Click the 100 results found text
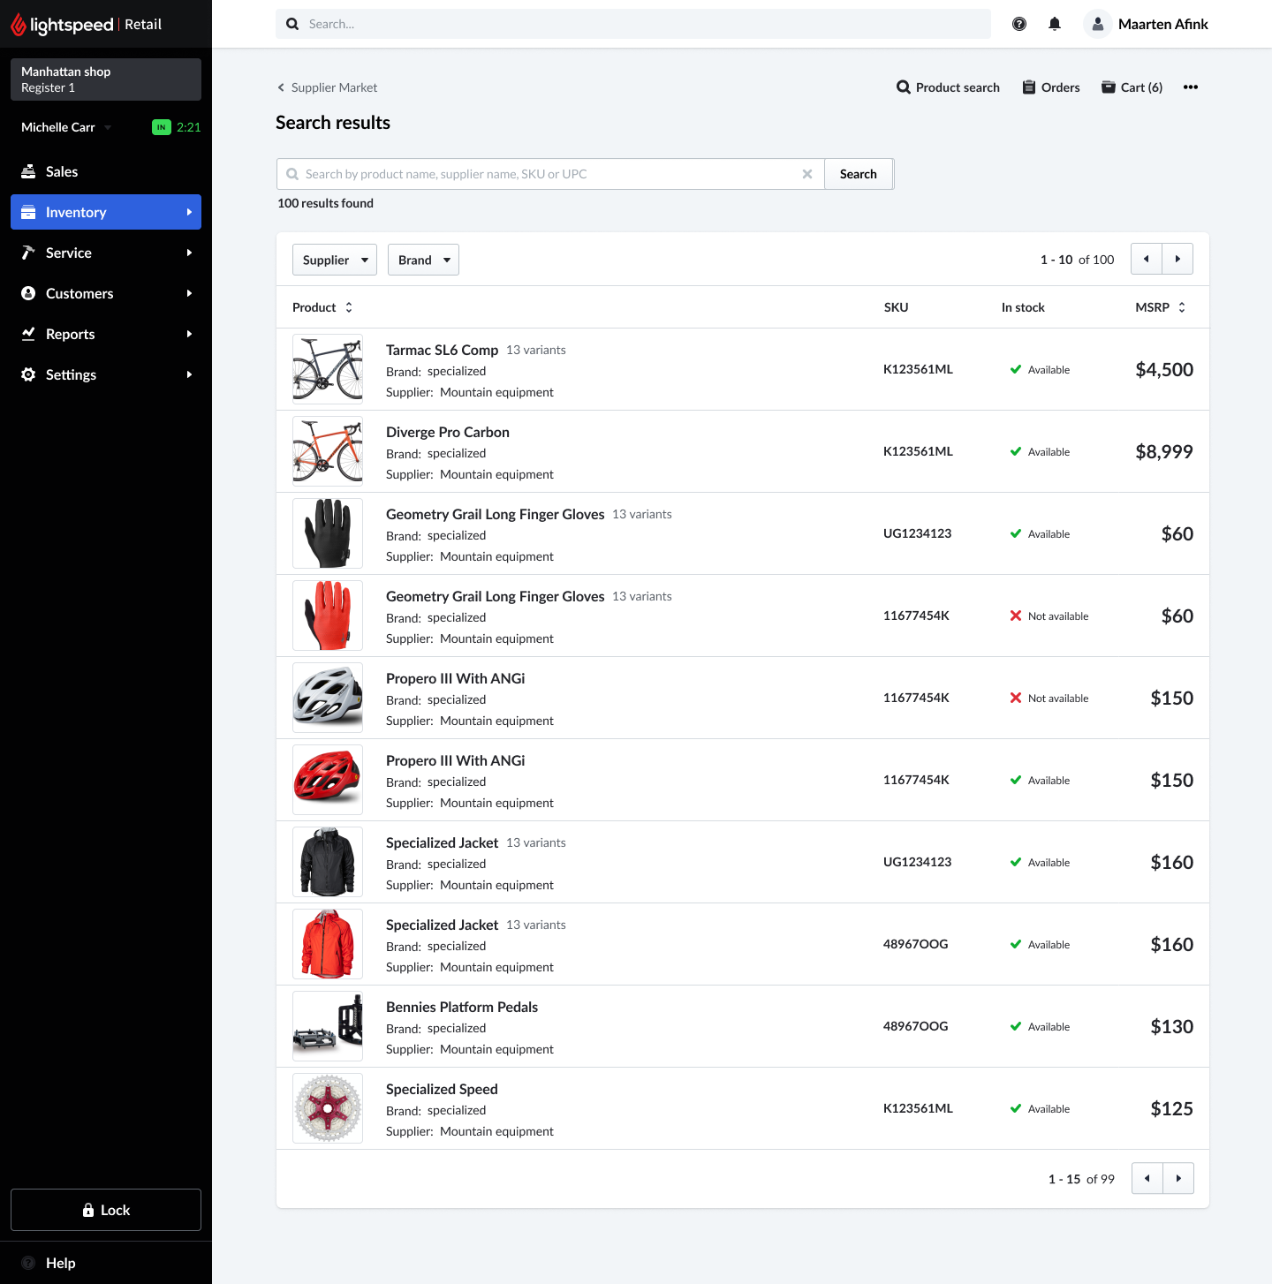This screenshot has width=1272, height=1284. click(x=325, y=203)
